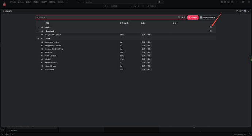Open settings gear for the DeepSeek provider
The image size is (252, 136).
click(210, 31)
